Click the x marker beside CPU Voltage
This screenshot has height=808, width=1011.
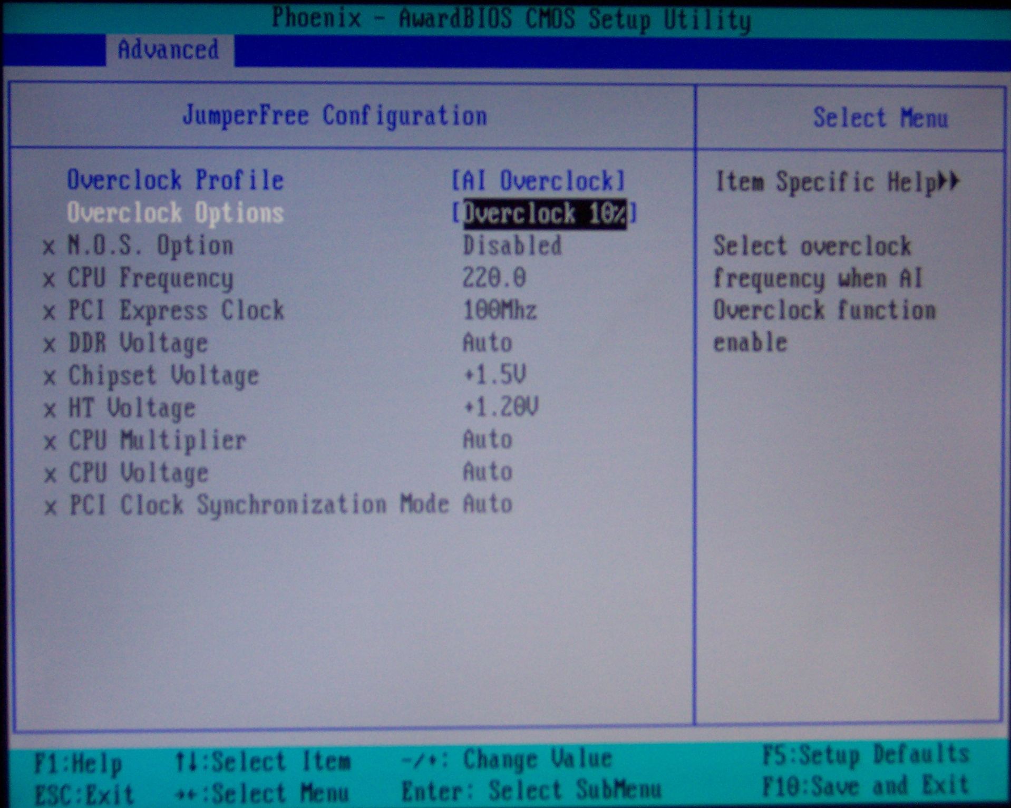click(x=50, y=475)
